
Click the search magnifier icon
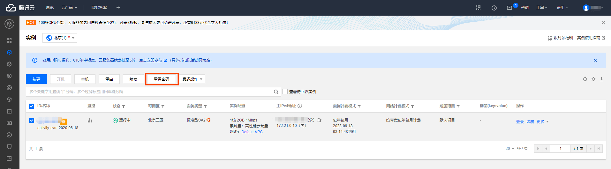click(276, 92)
